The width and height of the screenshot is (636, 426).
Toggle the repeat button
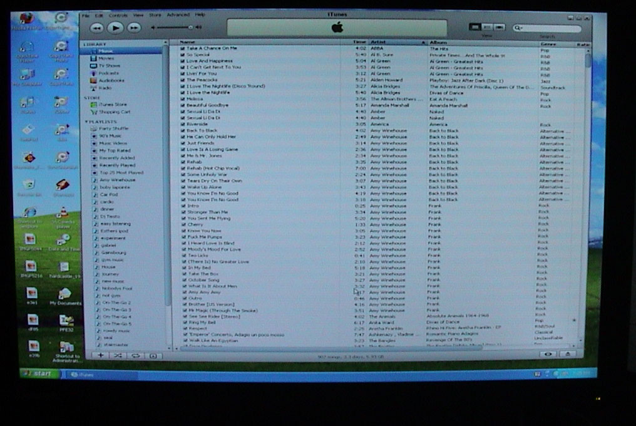(135, 356)
